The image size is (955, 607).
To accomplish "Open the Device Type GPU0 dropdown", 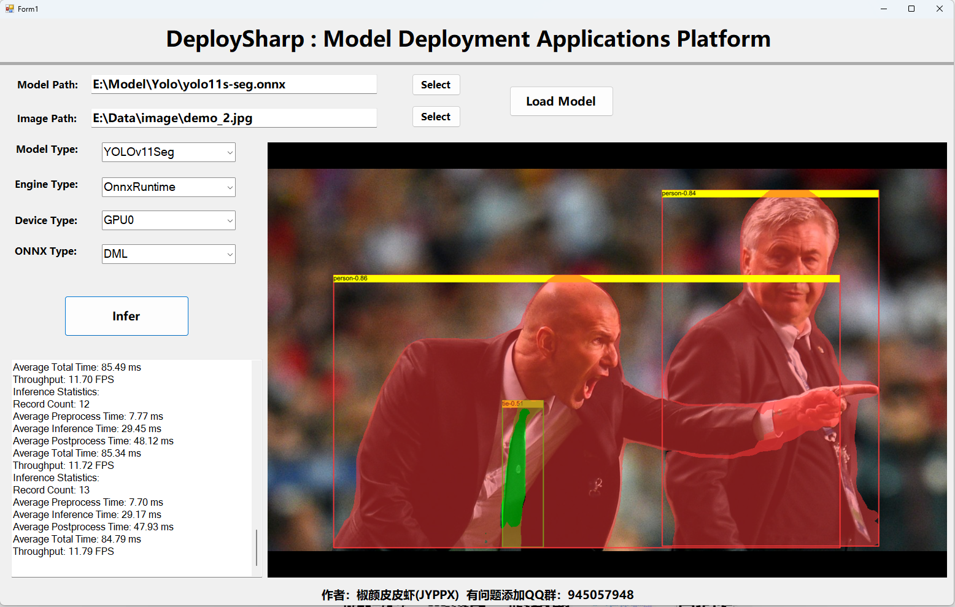I will [169, 220].
